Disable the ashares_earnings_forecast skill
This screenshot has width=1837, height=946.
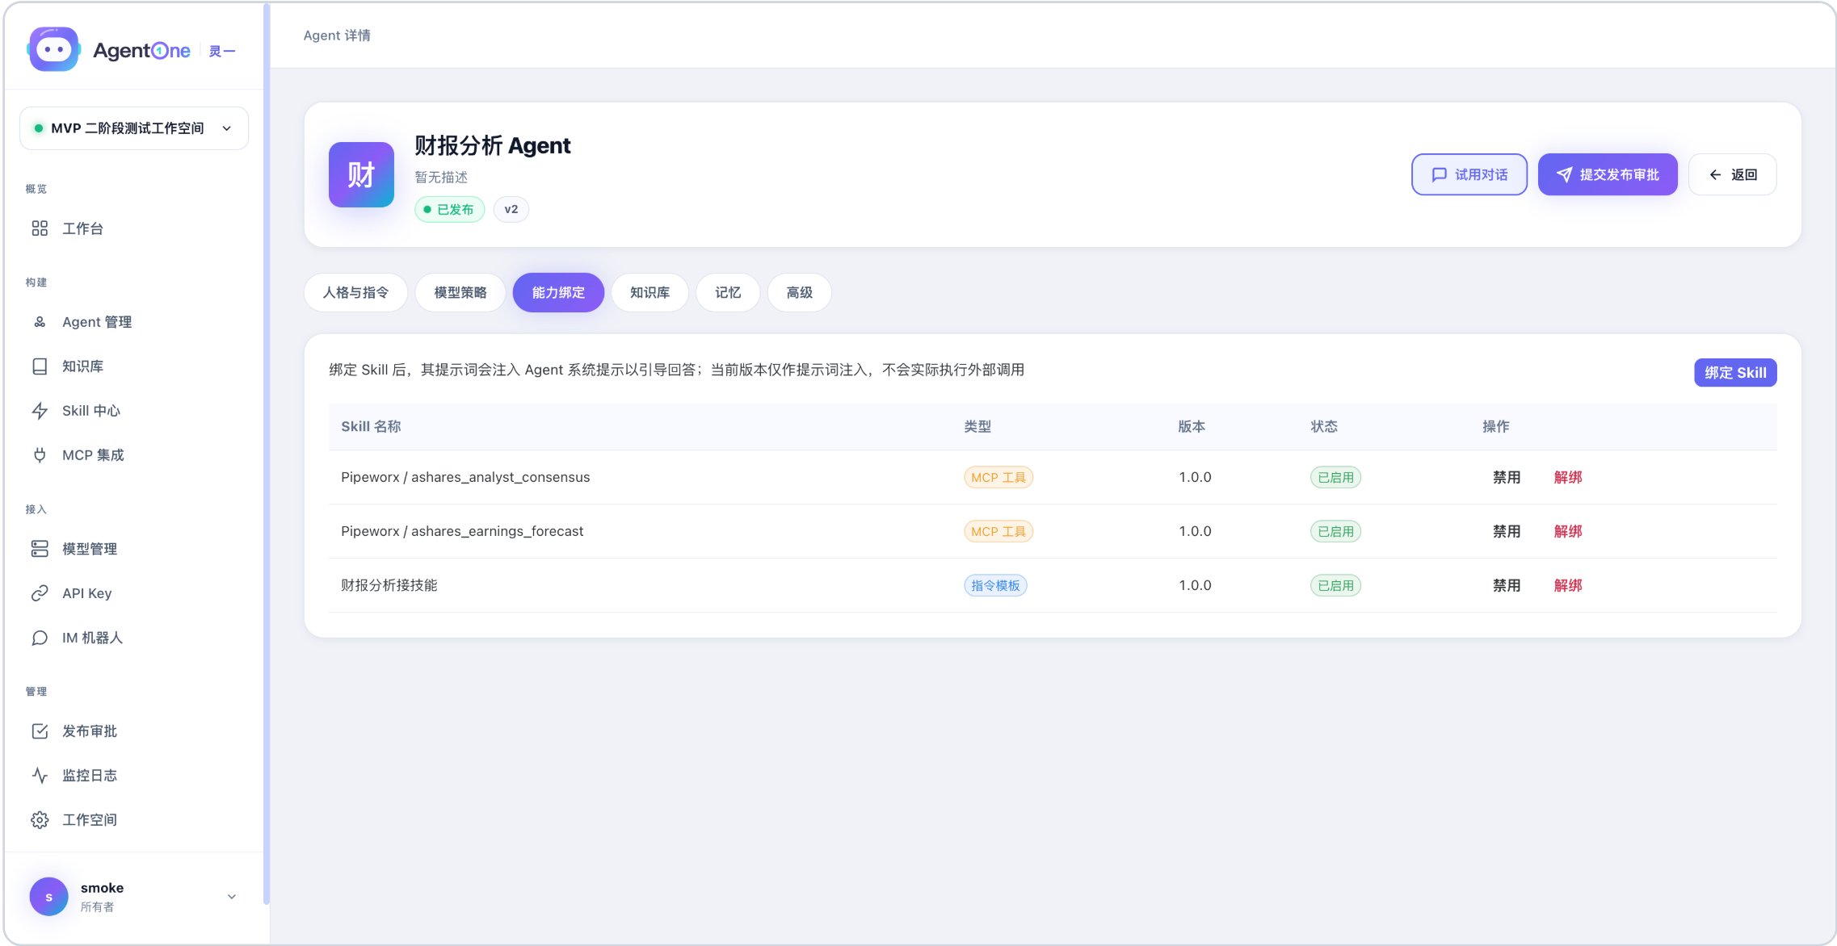(x=1506, y=531)
